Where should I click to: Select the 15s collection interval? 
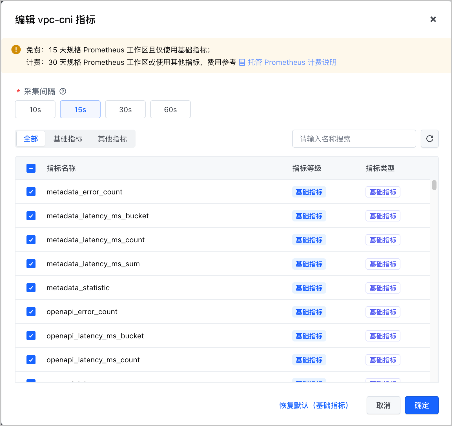click(80, 109)
